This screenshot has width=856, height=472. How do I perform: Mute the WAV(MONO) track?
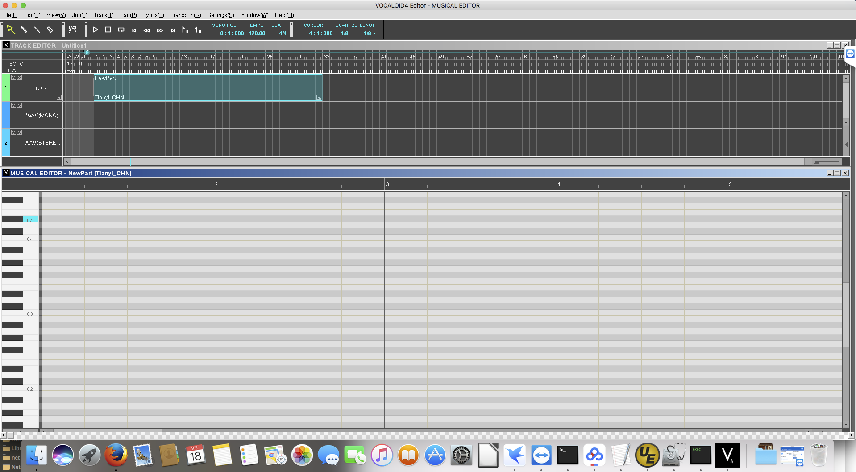(x=14, y=105)
